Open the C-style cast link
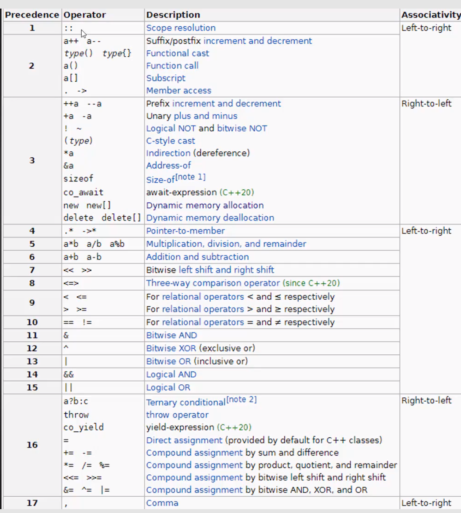The height and width of the screenshot is (513, 461). [x=170, y=141]
